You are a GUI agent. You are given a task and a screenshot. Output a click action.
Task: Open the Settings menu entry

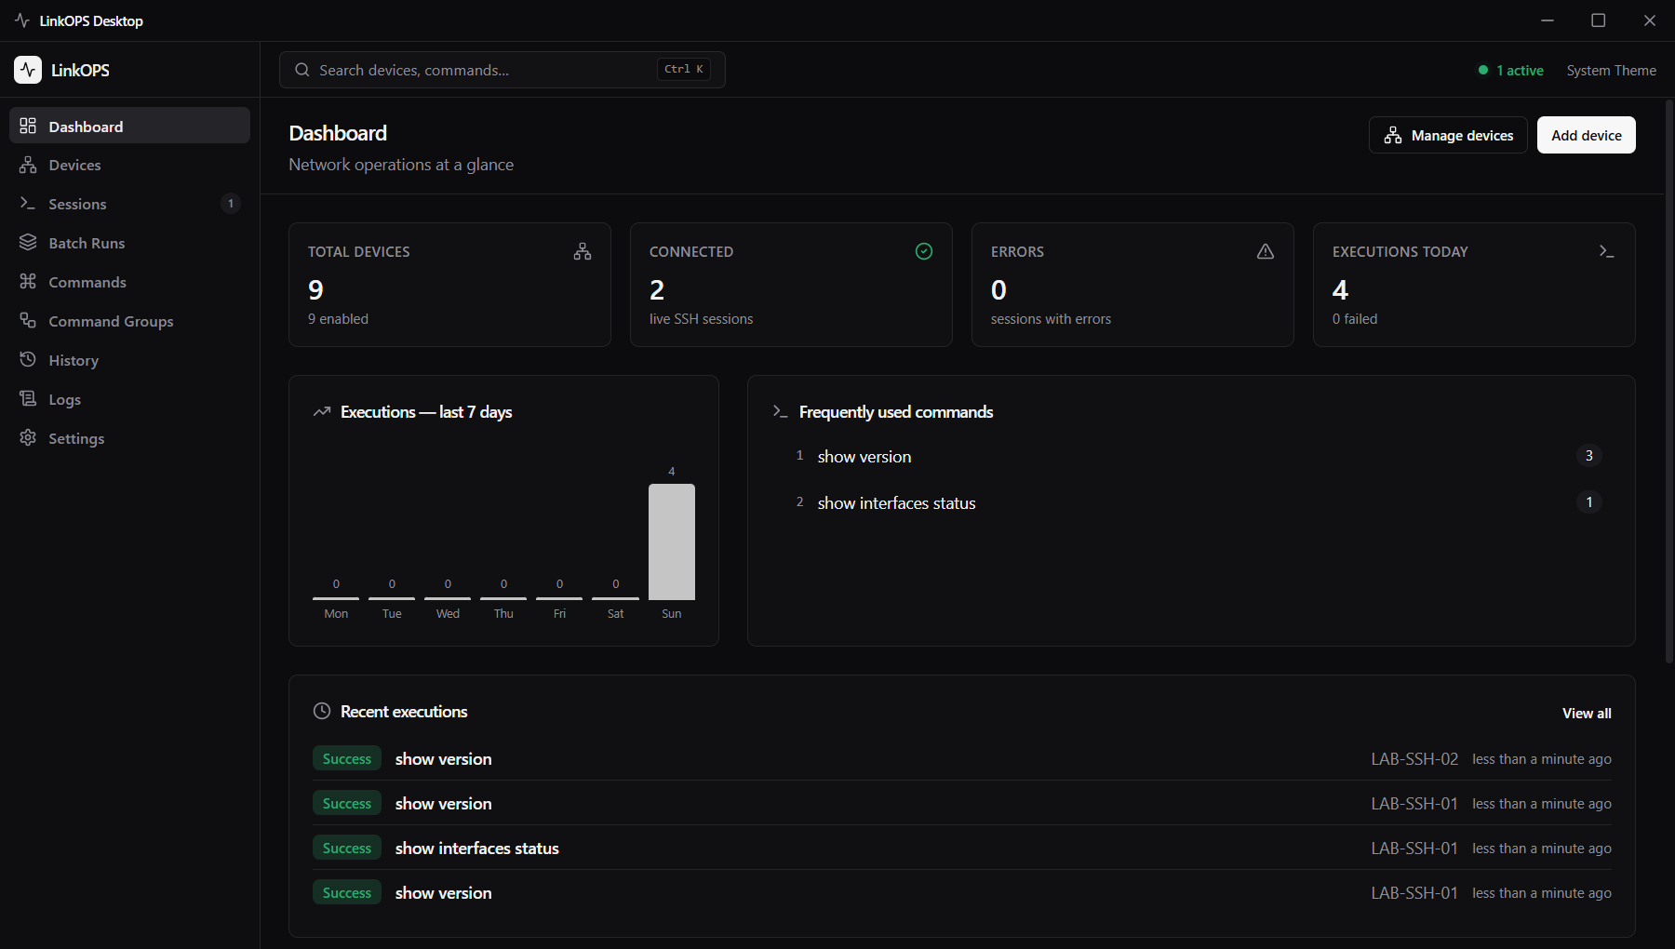pyautogui.click(x=129, y=437)
